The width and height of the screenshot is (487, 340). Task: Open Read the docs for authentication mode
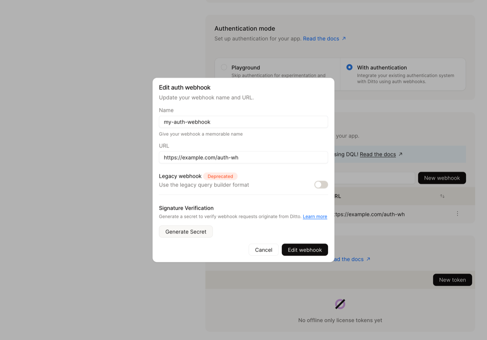point(321,38)
